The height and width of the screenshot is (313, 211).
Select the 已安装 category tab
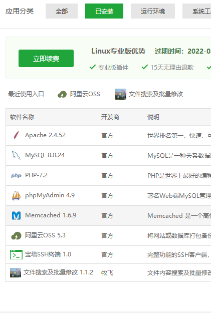point(104,11)
